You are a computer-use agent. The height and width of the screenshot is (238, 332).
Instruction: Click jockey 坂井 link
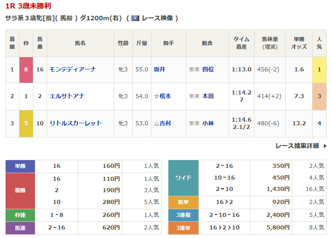(159, 69)
